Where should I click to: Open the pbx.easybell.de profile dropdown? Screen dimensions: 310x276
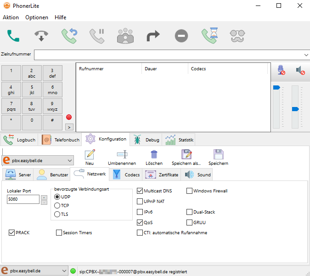point(69,160)
